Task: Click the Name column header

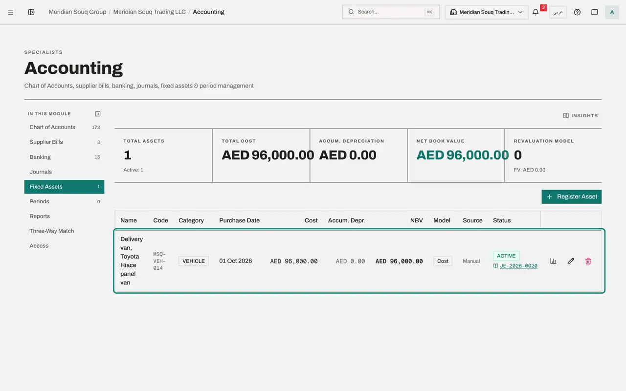Action: 129,220
